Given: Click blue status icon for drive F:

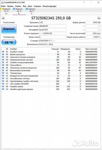Looking at the screenshot, I should 27,9.
